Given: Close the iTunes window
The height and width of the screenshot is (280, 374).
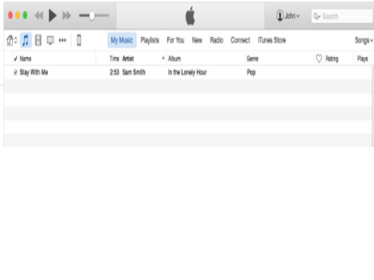Looking at the screenshot, I should pyautogui.click(x=11, y=16).
